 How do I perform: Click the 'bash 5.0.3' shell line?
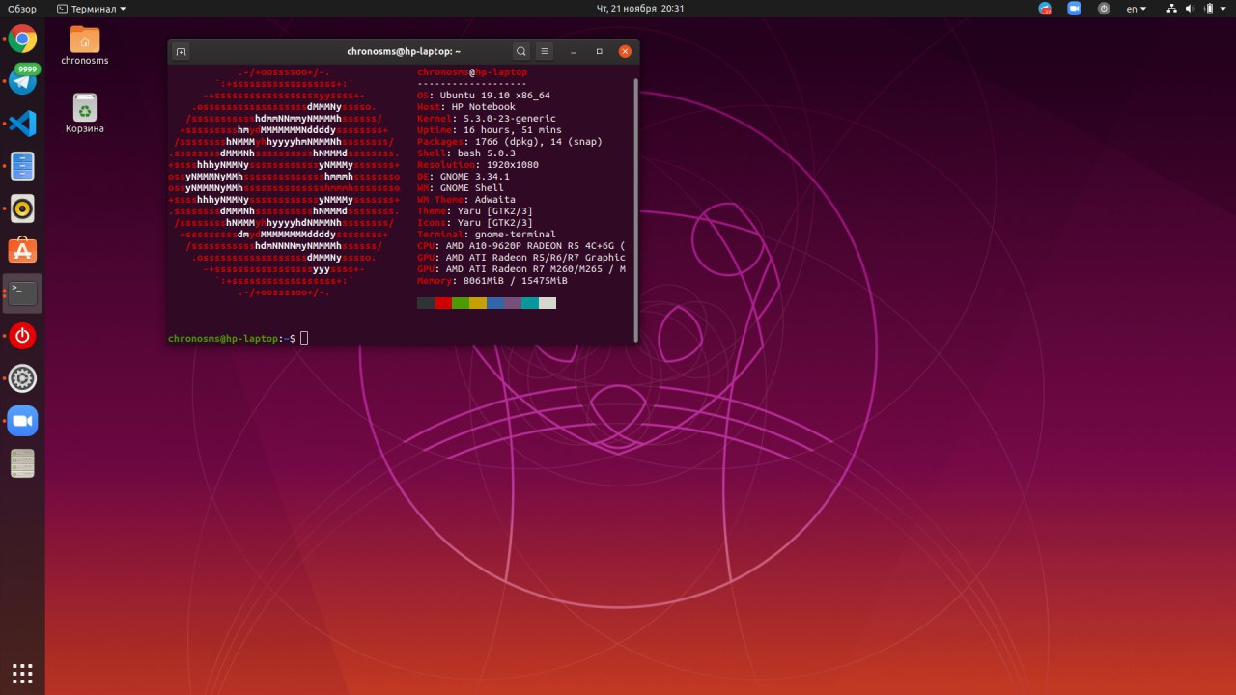(466, 153)
